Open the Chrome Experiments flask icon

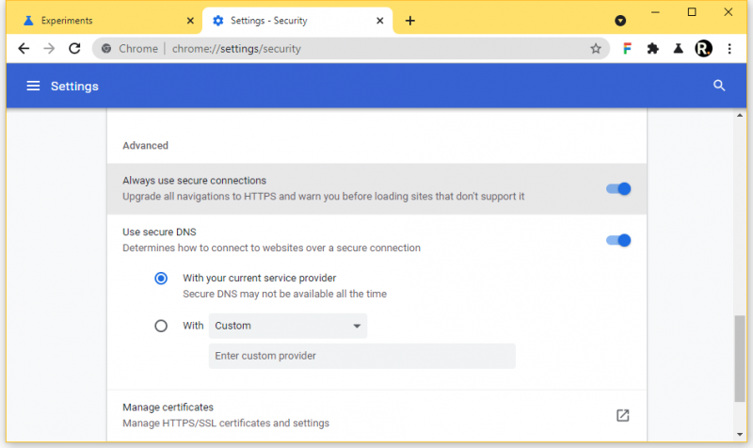(x=678, y=49)
